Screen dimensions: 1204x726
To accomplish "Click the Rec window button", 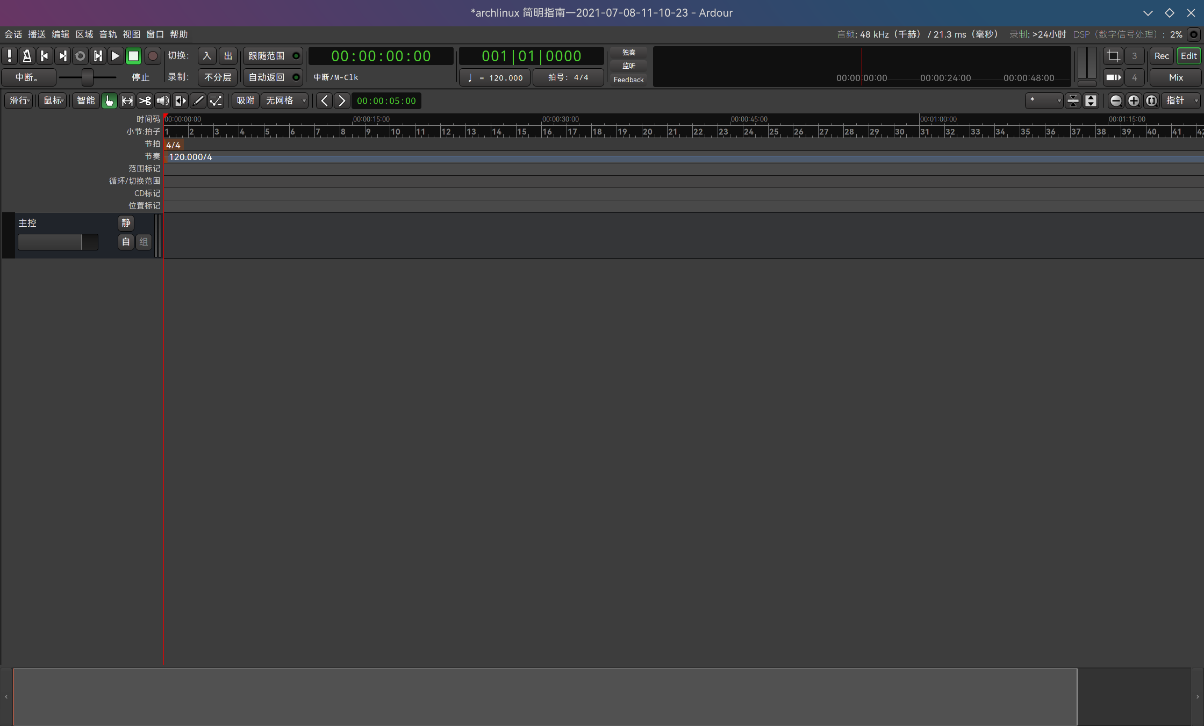I will tap(1162, 56).
